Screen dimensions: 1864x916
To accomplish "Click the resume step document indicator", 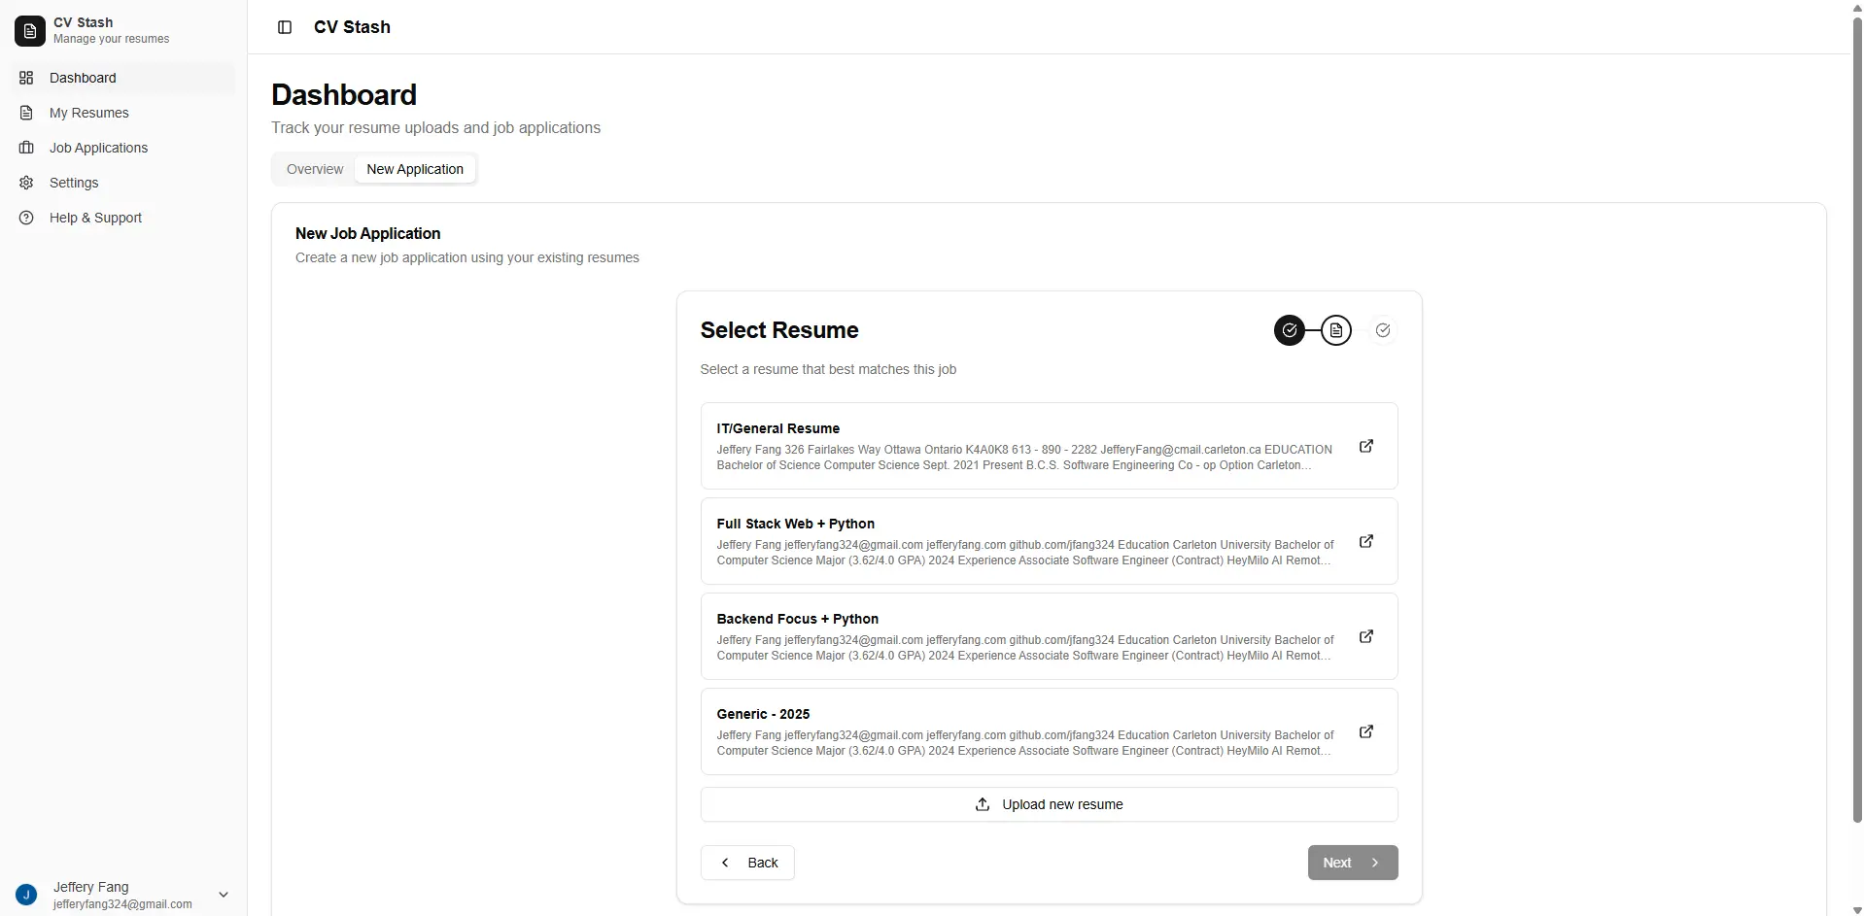I will pos(1336,330).
